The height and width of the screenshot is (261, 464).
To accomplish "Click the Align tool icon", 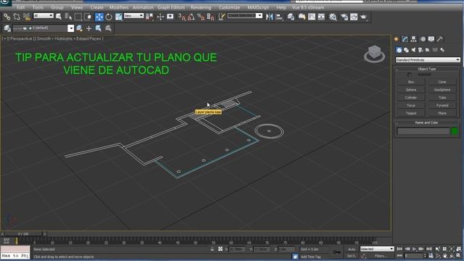I will point(278,17).
